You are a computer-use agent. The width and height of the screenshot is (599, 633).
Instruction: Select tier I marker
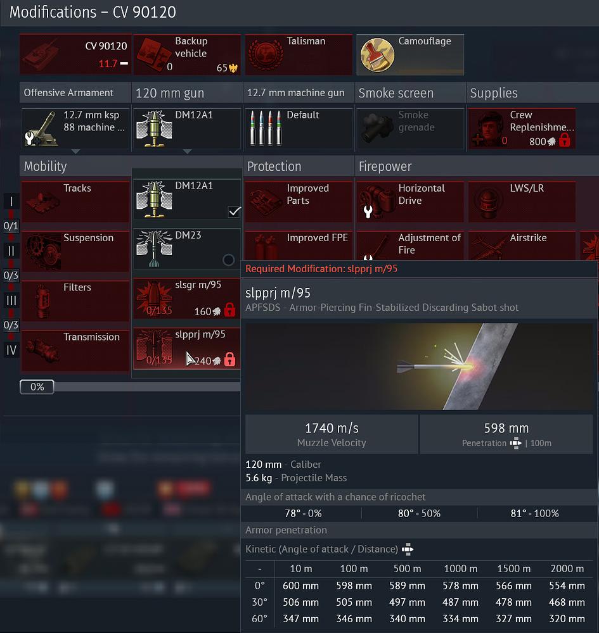click(x=11, y=201)
